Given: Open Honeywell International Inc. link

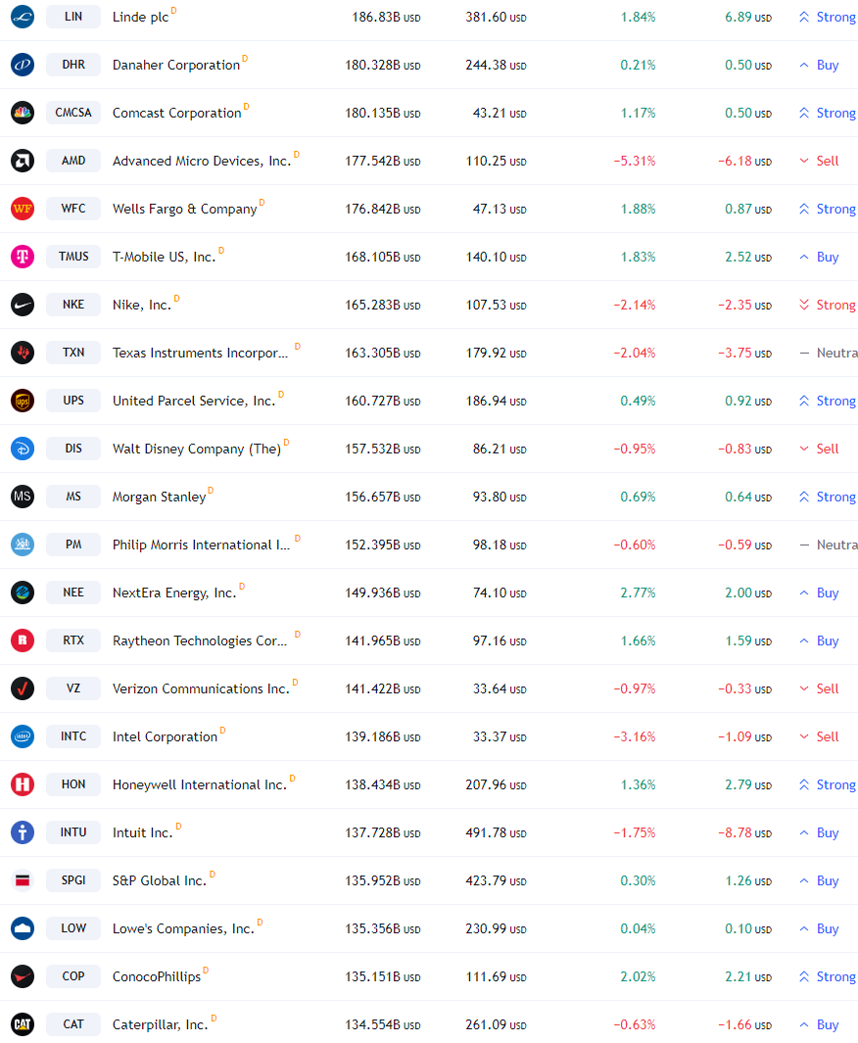Looking at the screenshot, I should [200, 784].
